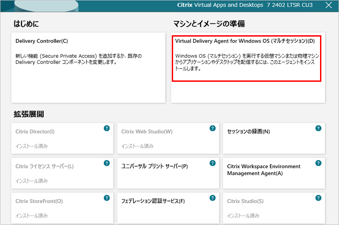This screenshot has width=339, height=225.
Task: Select セッションの録画(N) component
Action: click(273, 138)
